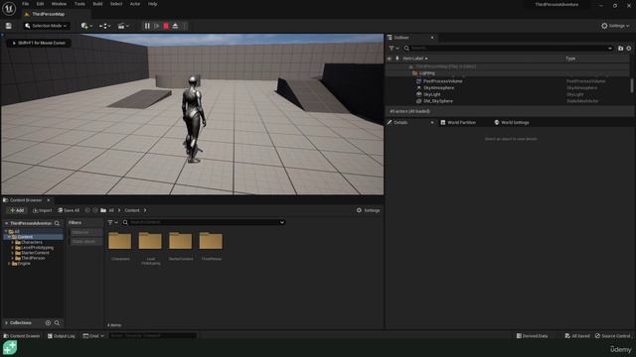Image resolution: width=636 pixels, height=357 pixels.
Task: Close the Content Browser tab
Action: (49, 200)
